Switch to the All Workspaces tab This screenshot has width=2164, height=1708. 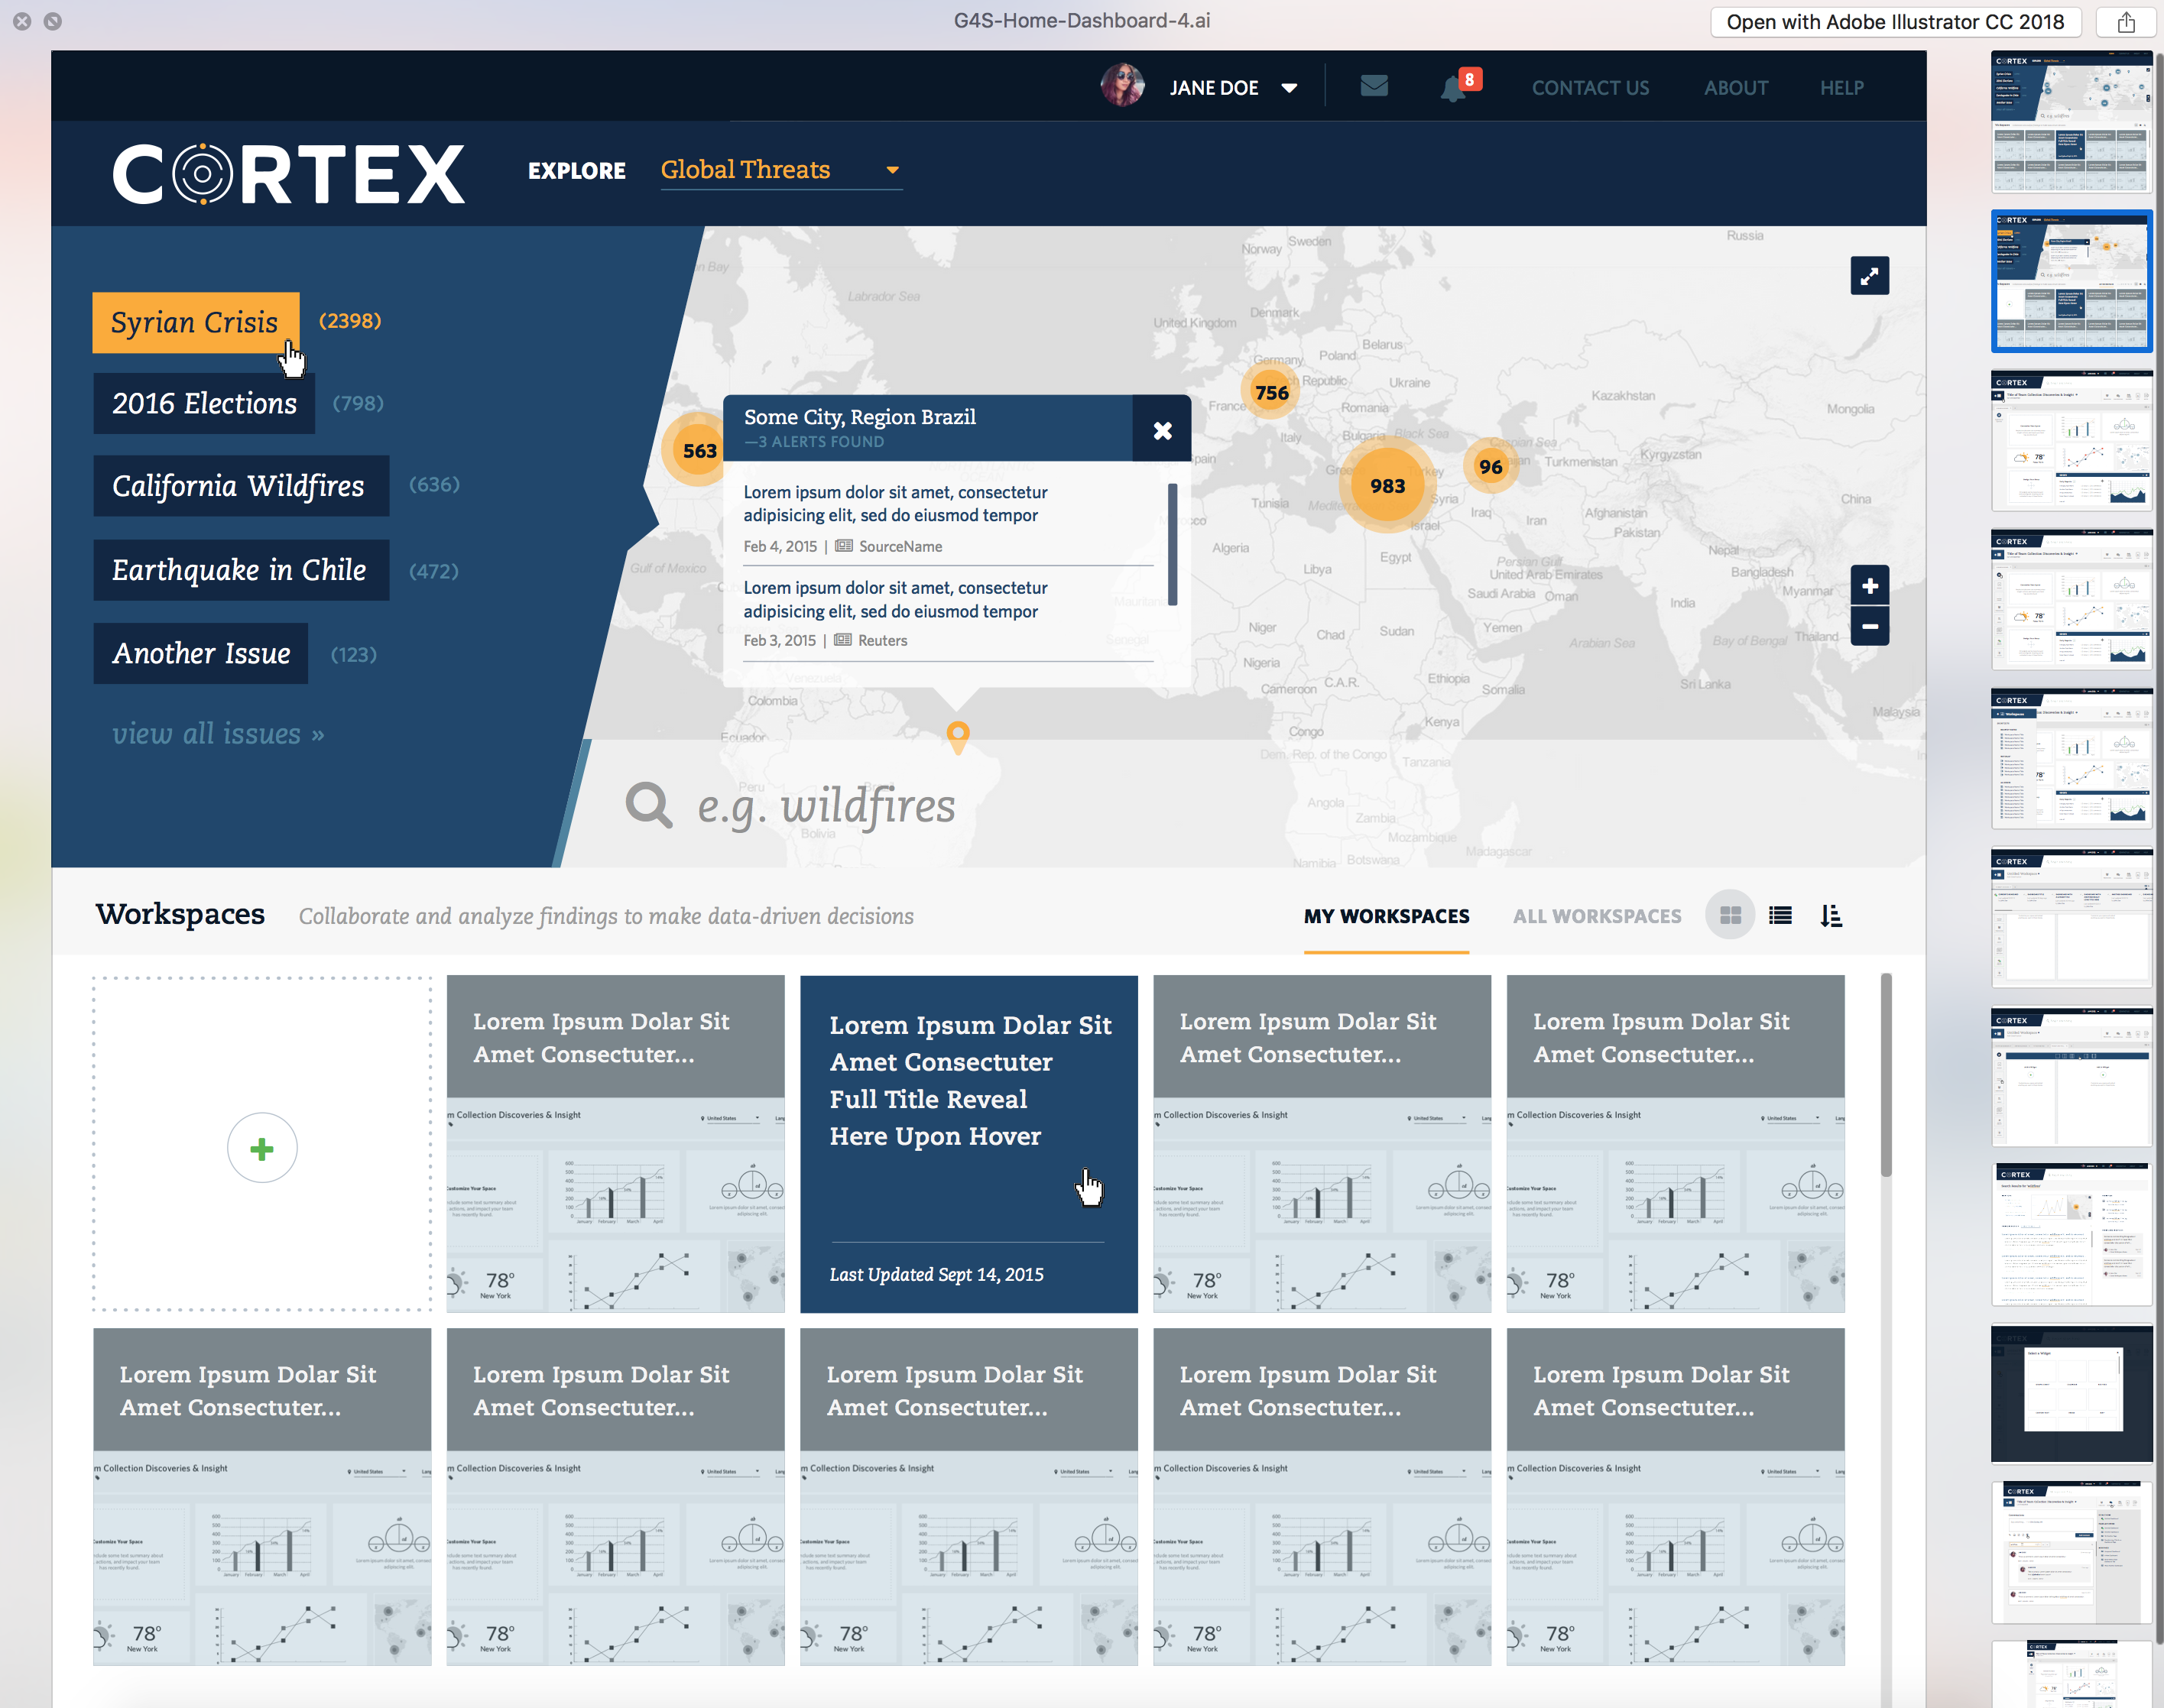(x=1597, y=916)
